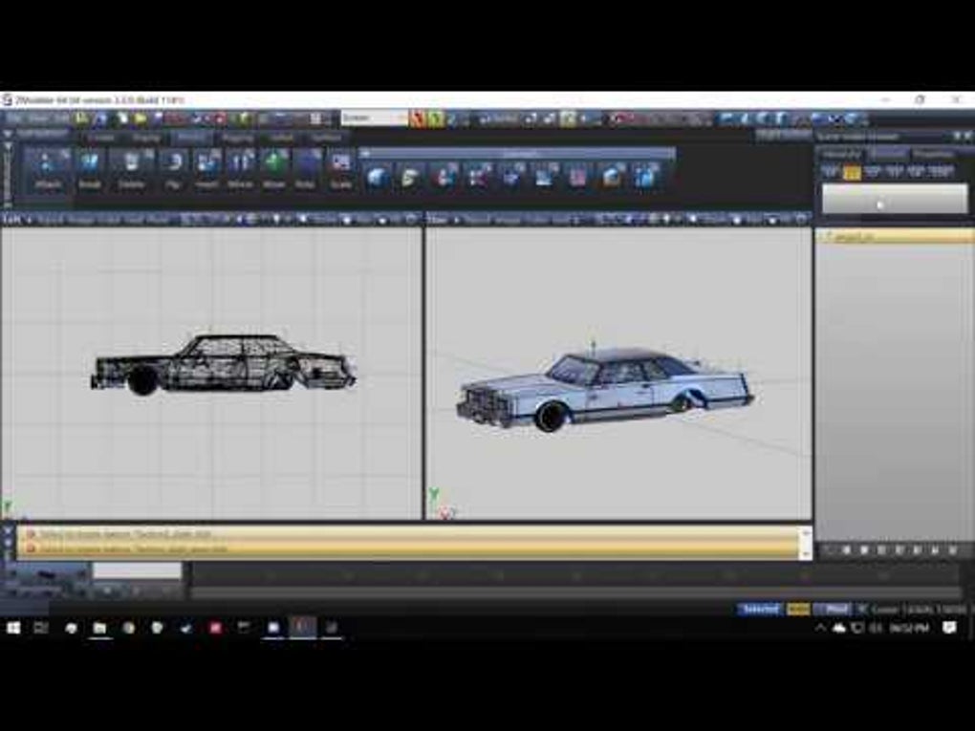The width and height of the screenshot is (975, 731).
Task: Open Task View on the taskbar
Action: click(x=41, y=628)
